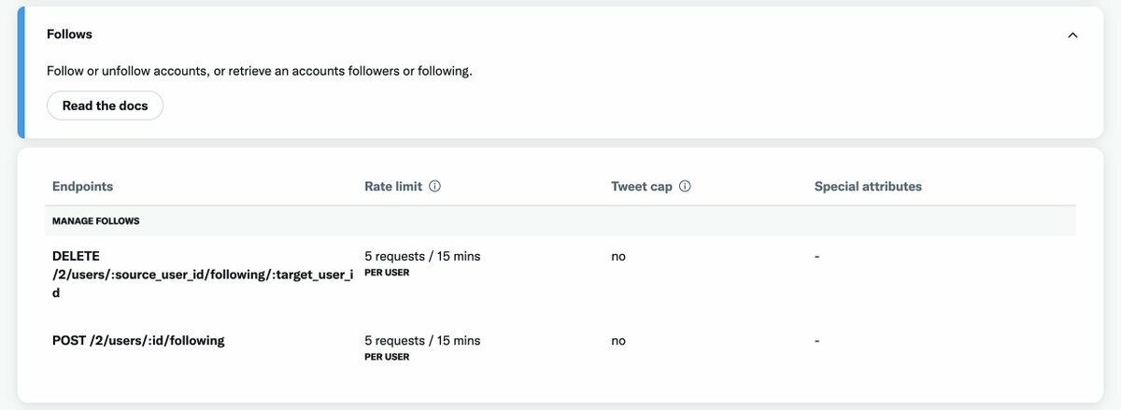
Task: Click the Follows description text
Action: pos(260,71)
